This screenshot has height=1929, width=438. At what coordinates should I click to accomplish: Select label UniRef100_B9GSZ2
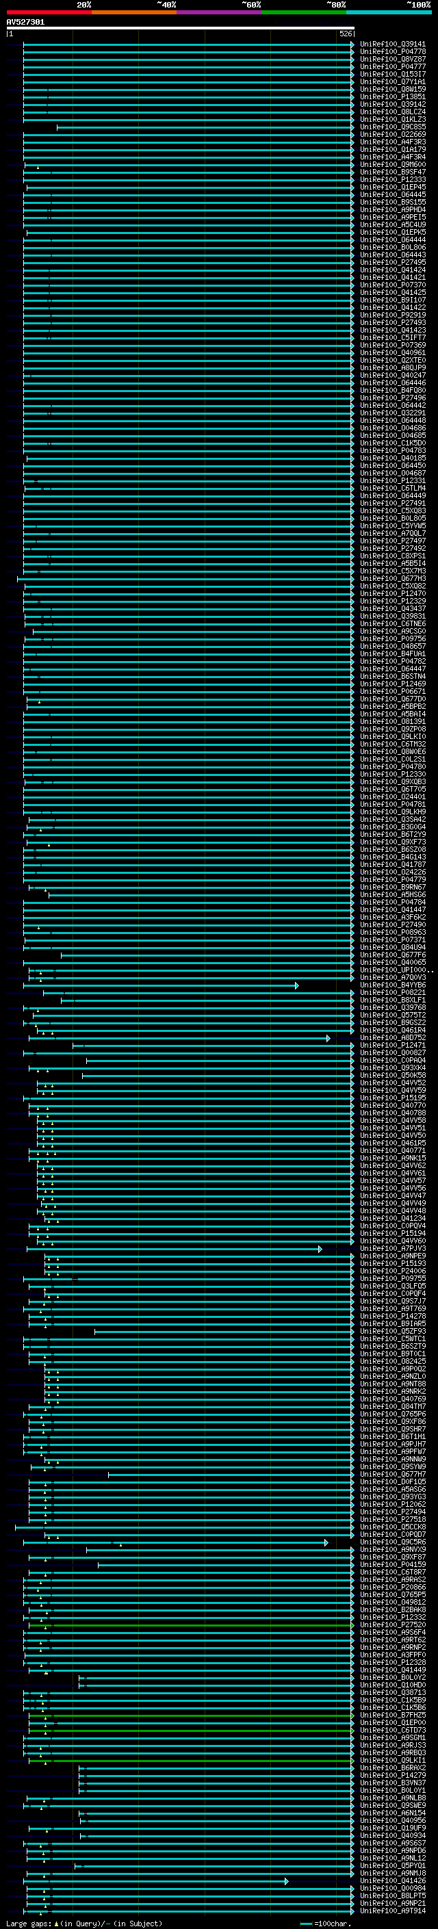[x=393, y=1022]
